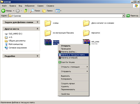Open the Сервис menu

tap(40, 6)
